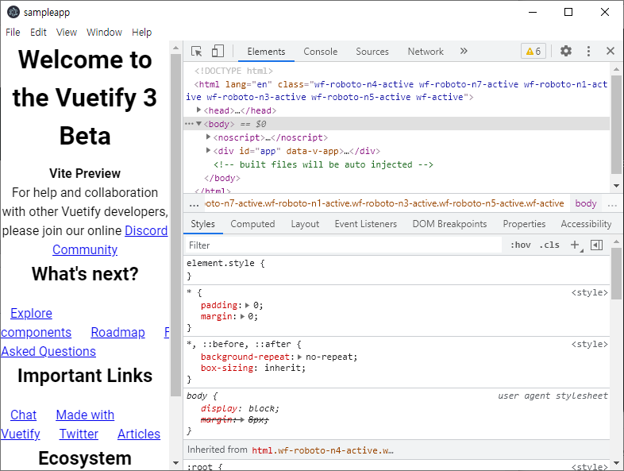Image resolution: width=624 pixels, height=471 pixels.
Task: Click into the styles Filter field
Action: point(344,245)
